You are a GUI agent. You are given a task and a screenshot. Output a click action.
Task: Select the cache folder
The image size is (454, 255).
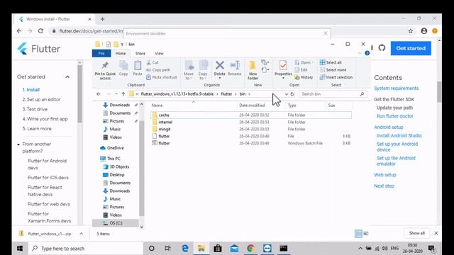tap(251, 115)
